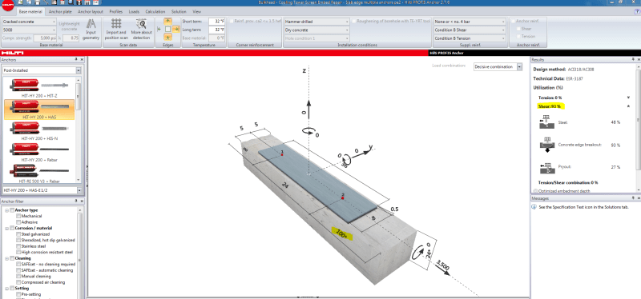Viewport: 641px width, 299px height.
Task: Check High corrosion resistant steel filter
Action: [18, 252]
